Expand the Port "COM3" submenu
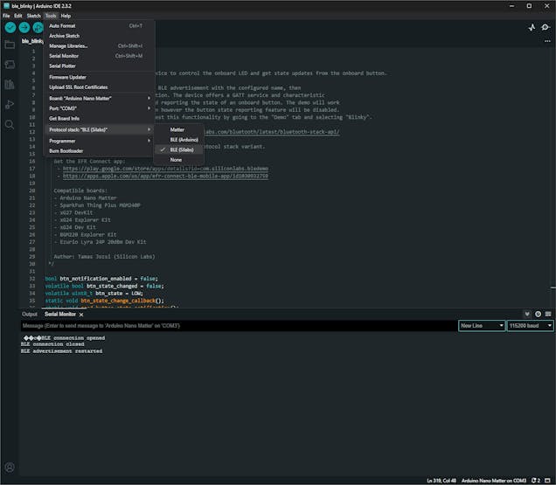 [100, 108]
